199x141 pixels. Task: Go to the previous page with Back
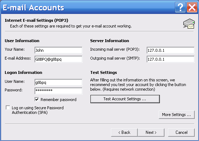click(x=124, y=132)
